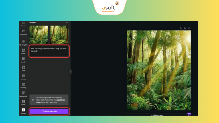Launch the Slice app icon
This screenshot has width=219, height=123.
click(x=23, y=67)
